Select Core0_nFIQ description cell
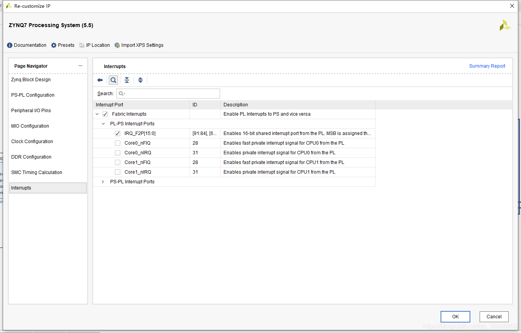This screenshot has width=521, height=333. (298, 143)
